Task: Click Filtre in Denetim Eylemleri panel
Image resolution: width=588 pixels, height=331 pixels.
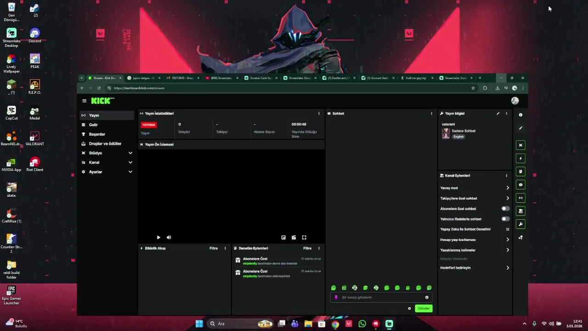Action: tap(307, 248)
